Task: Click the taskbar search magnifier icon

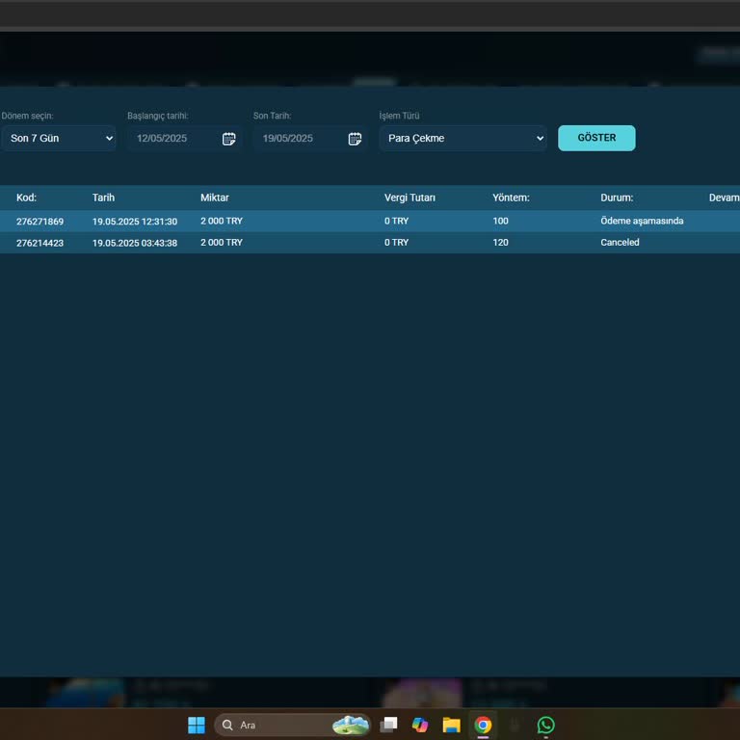Action: pyautogui.click(x=227, y=725)
